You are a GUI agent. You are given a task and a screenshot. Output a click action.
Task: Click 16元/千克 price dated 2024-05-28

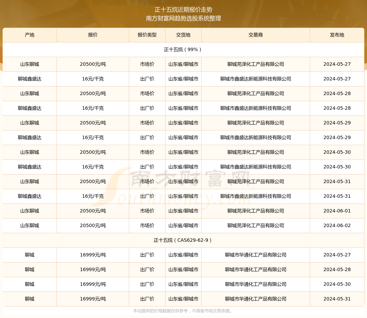(x=93, y=108)
